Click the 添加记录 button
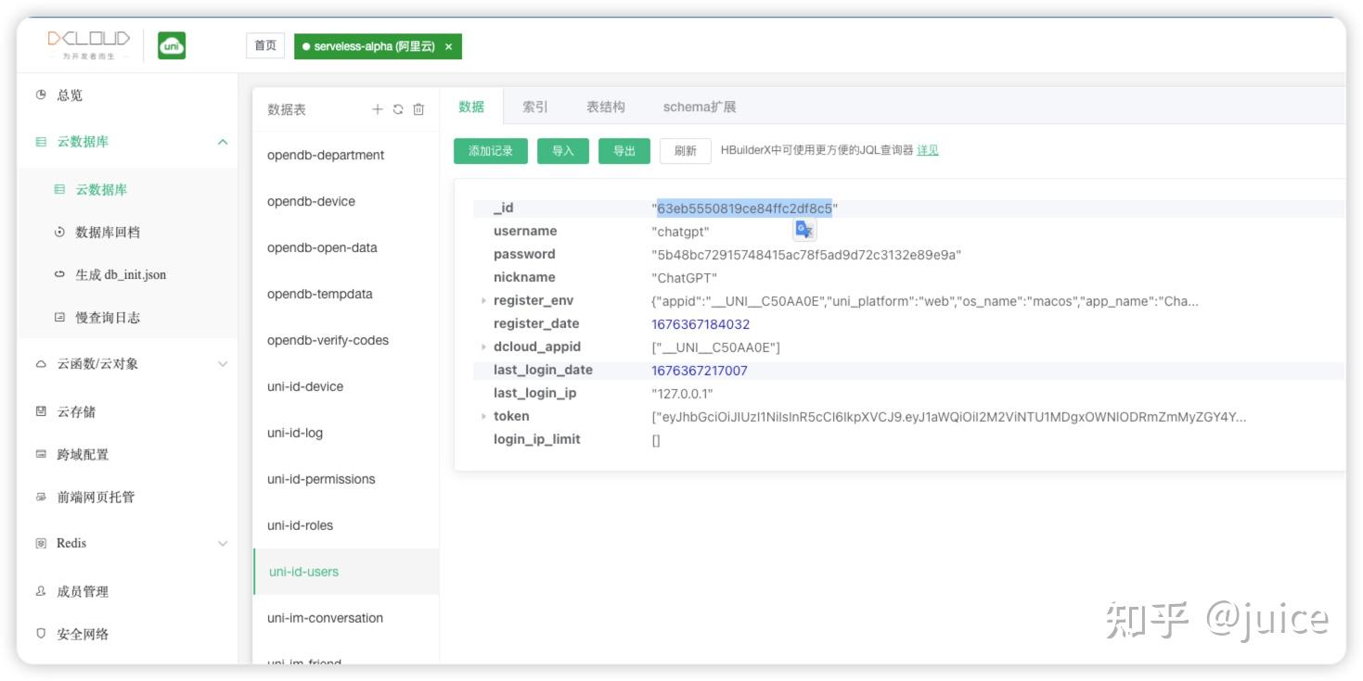Screen dimensions: 1363x681 (491, 151)
